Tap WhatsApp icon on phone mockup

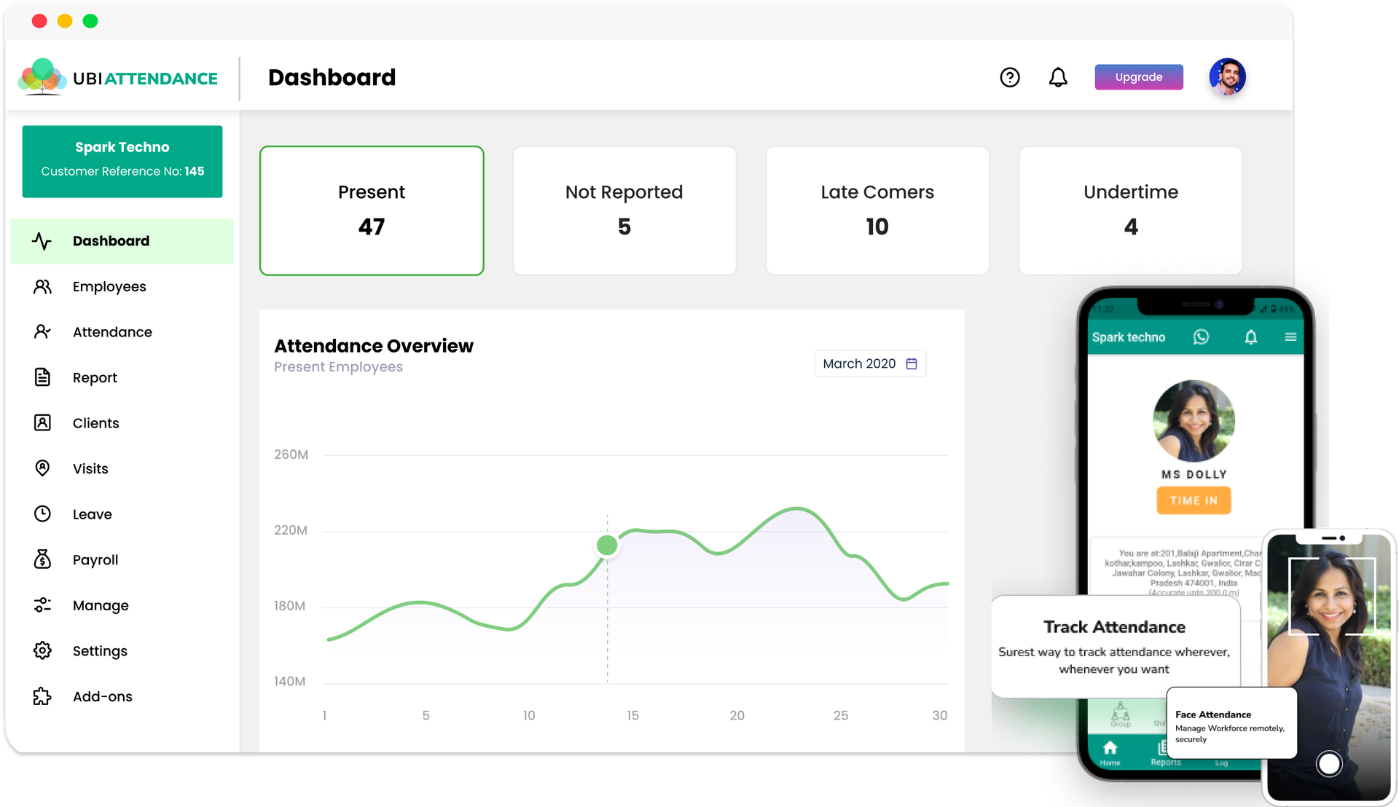point(1201,337)
